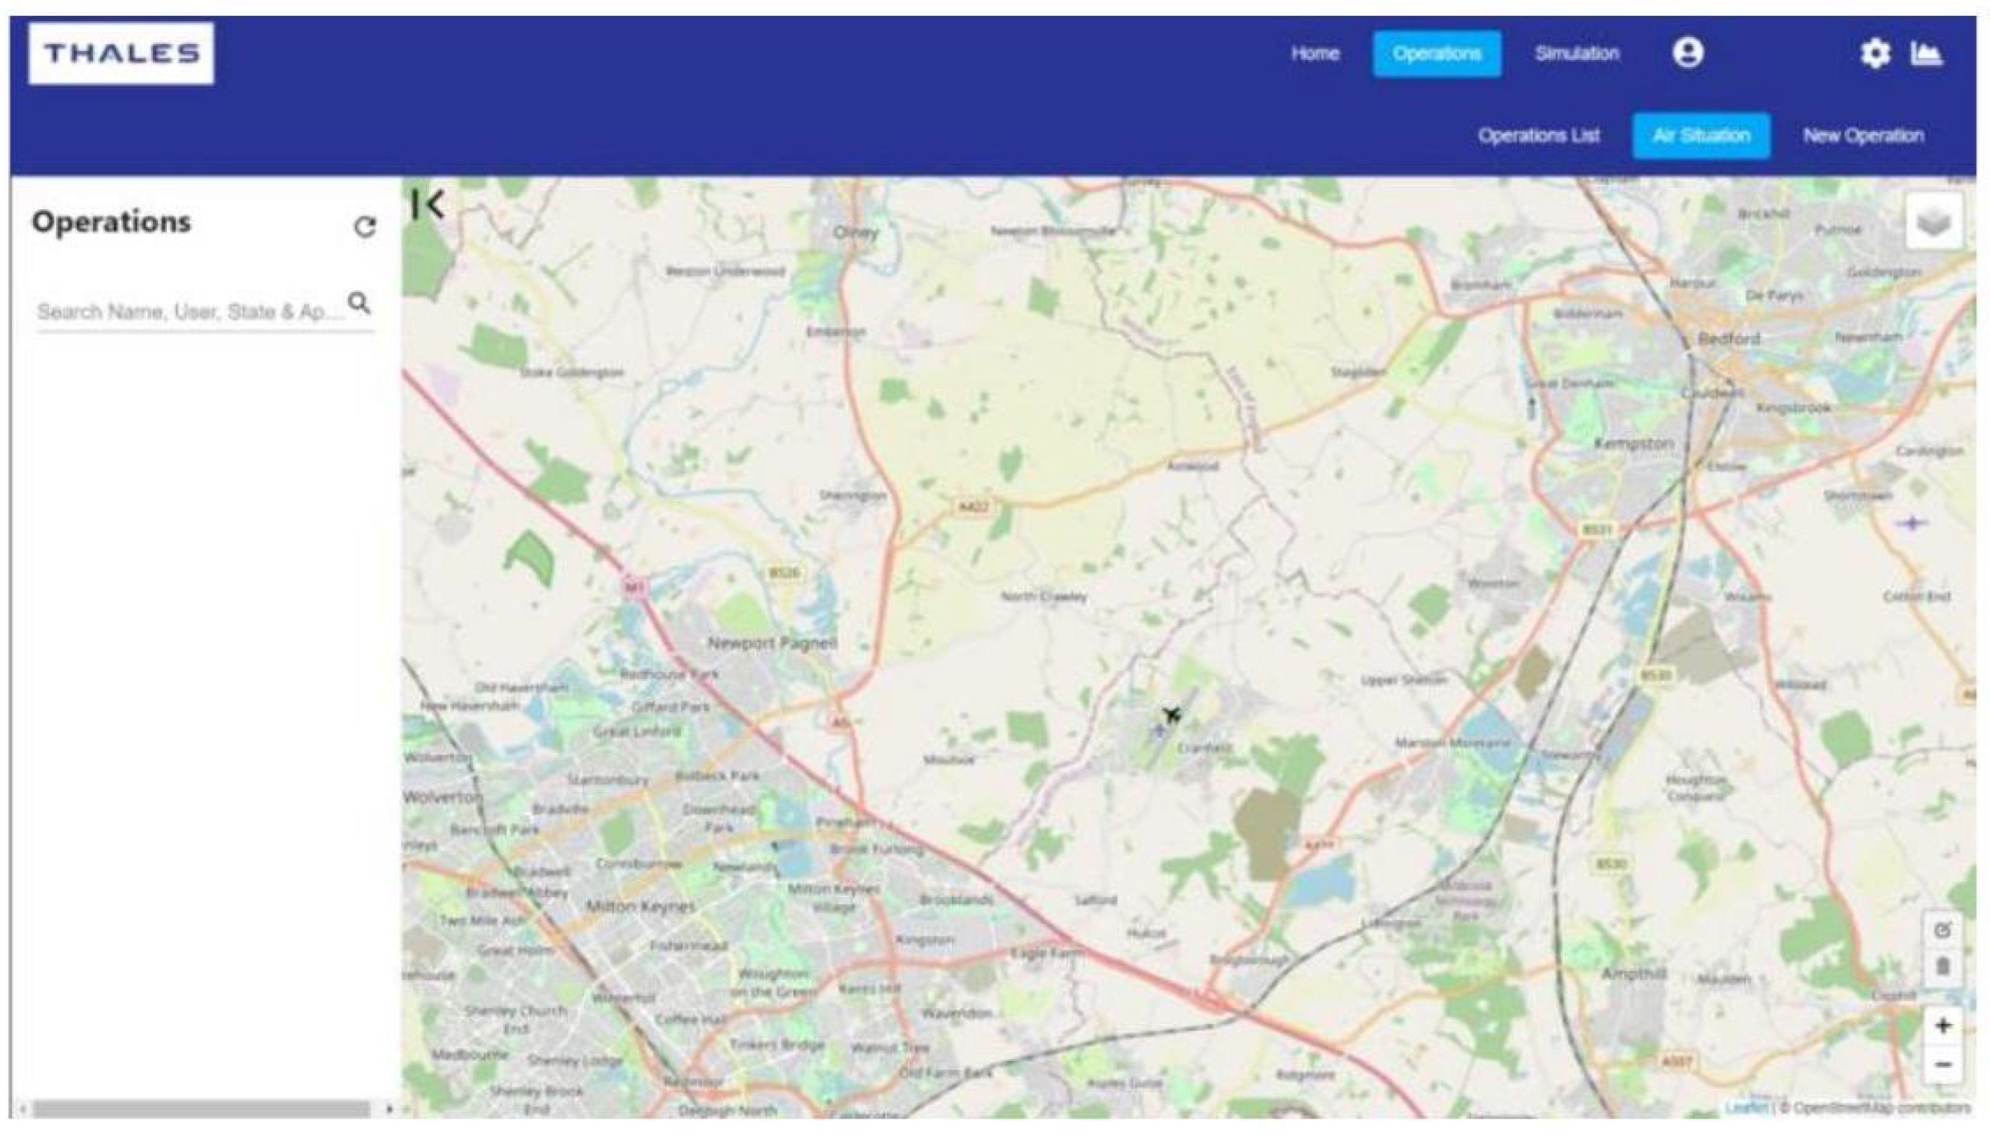This screenshot has height=1137, width=1990.
Task: Refresh the Operations list
Action: pos(365,227)
